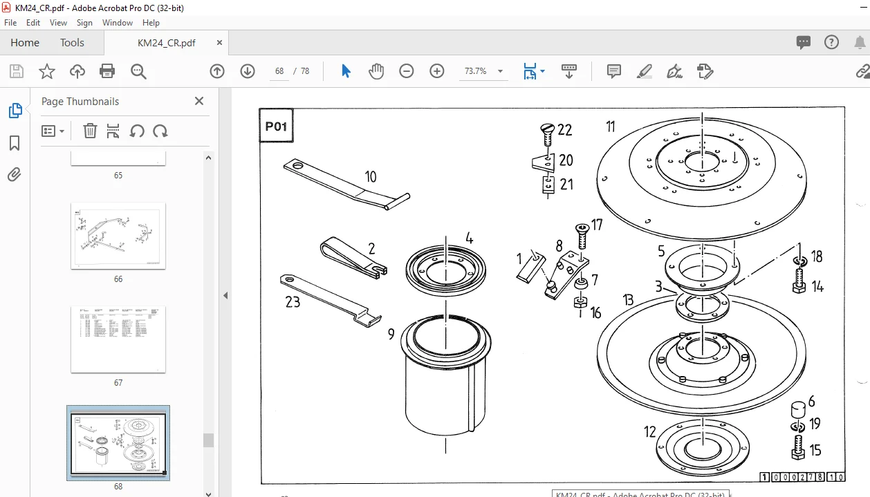This screenshot has height=497, width=870.
Task: Open the Help menu
Action: tap(151, 23)
